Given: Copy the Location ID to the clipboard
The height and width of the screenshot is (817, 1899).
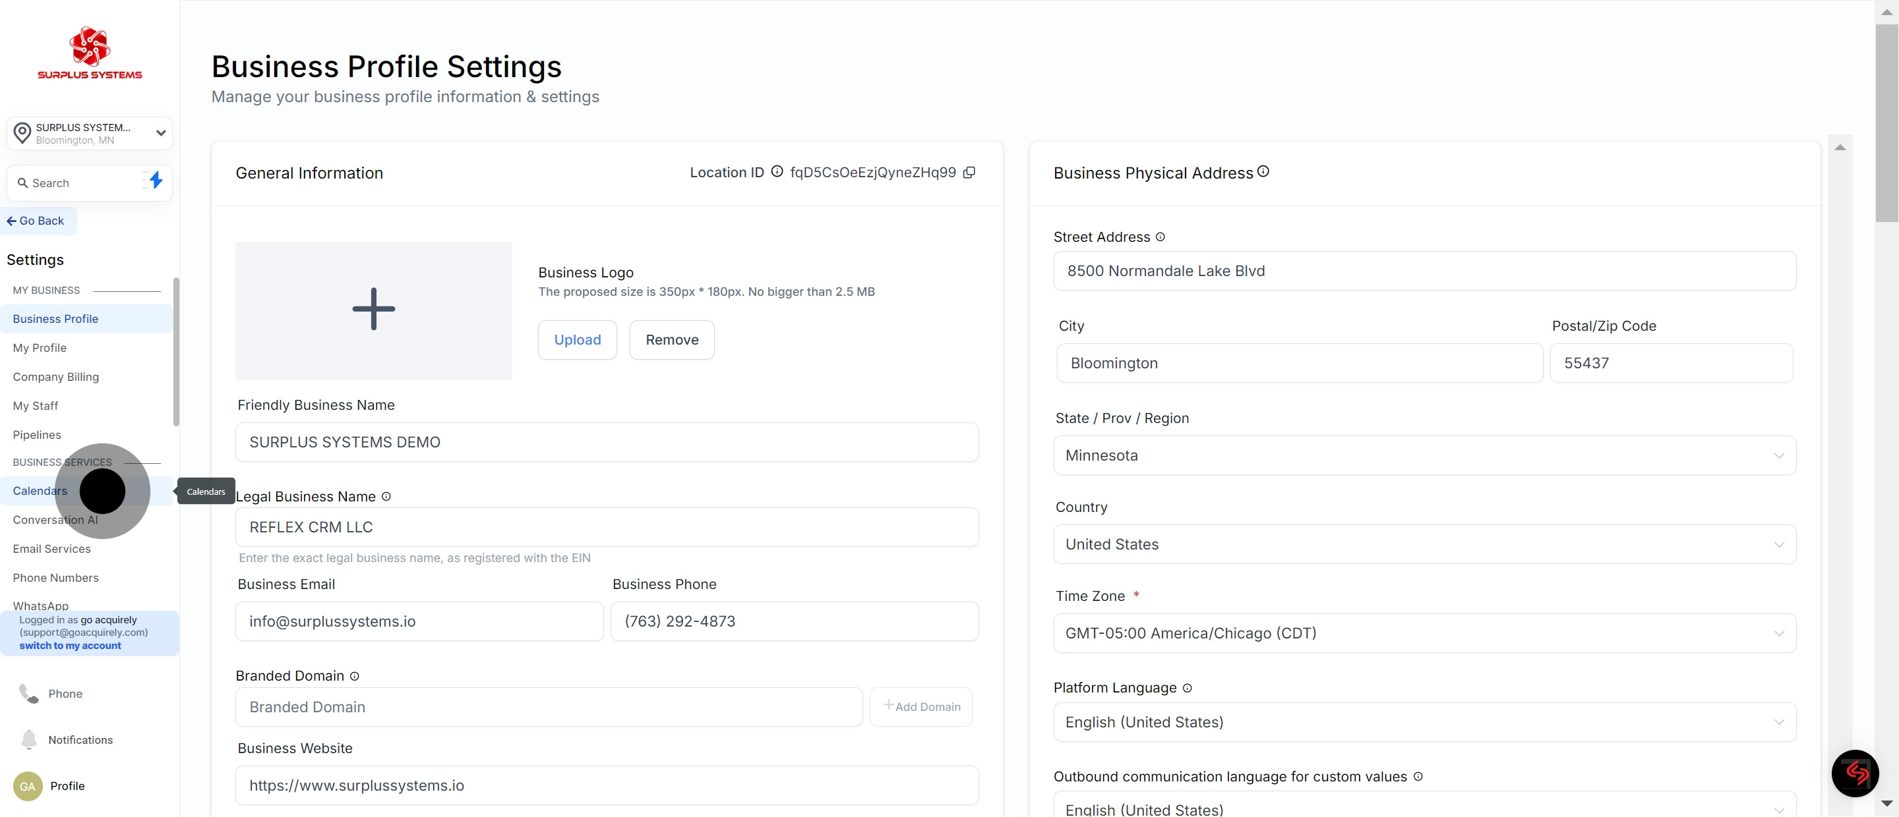Looking at the screenshot, I should point(969,173).
